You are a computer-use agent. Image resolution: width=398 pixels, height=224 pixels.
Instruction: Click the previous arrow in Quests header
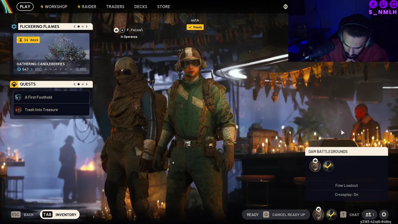click(75, 84)
